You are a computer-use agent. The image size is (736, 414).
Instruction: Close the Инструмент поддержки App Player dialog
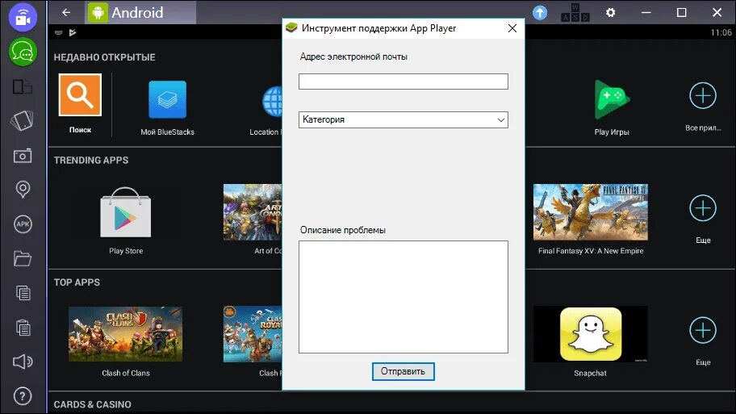pos(512,28)
